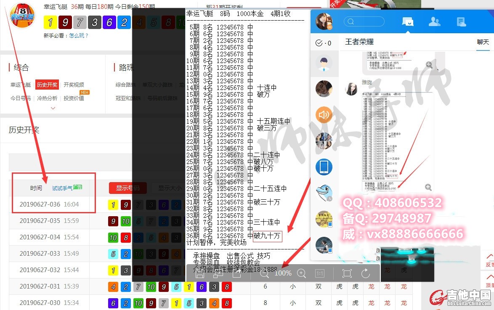Click the 反馈 feedback arrow on right edge

coord(489,259)
